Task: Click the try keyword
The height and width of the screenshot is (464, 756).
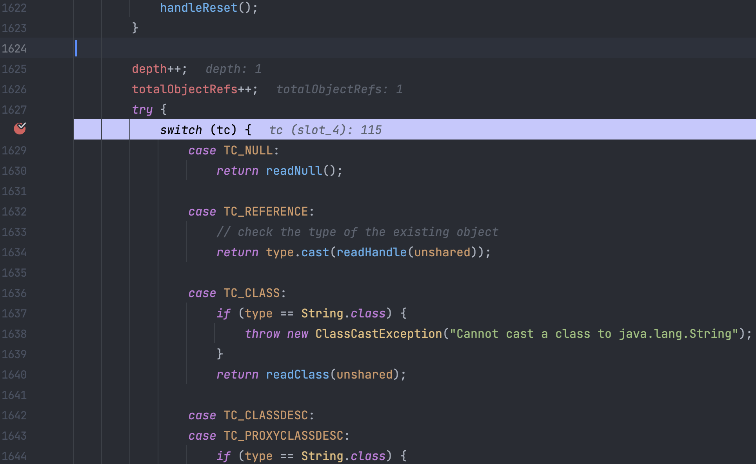Action: pyautogui.click(x=142, y=110)
